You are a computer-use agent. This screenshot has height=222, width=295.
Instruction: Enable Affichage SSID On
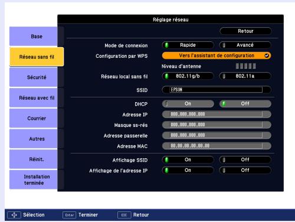tap(188, 160)
